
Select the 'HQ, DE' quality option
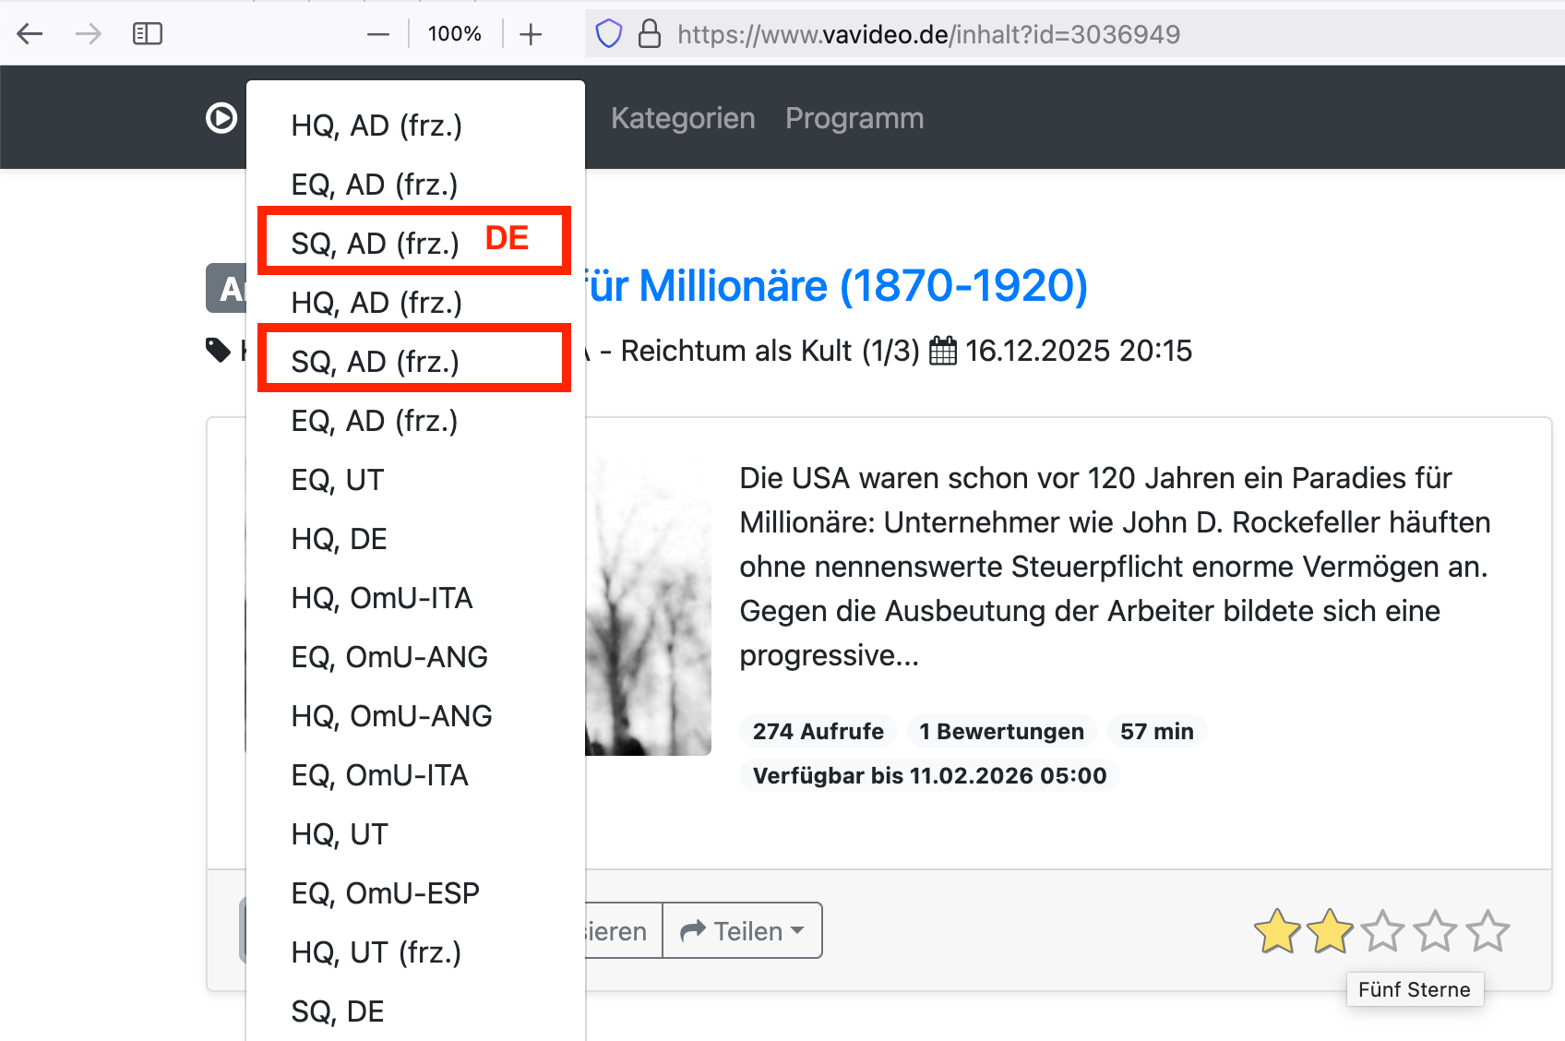(x=339, y=539)
